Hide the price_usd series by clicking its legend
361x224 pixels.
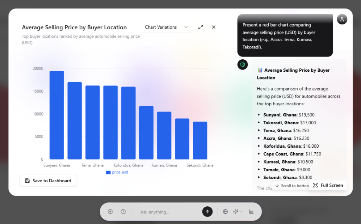(x=117, y=172)
